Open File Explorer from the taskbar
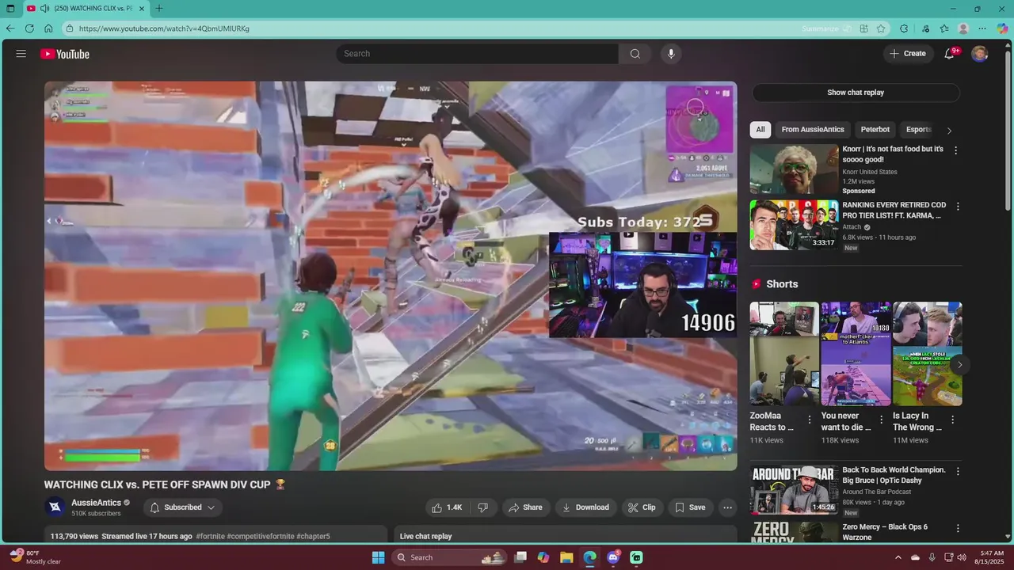 [x=567, y=557]
